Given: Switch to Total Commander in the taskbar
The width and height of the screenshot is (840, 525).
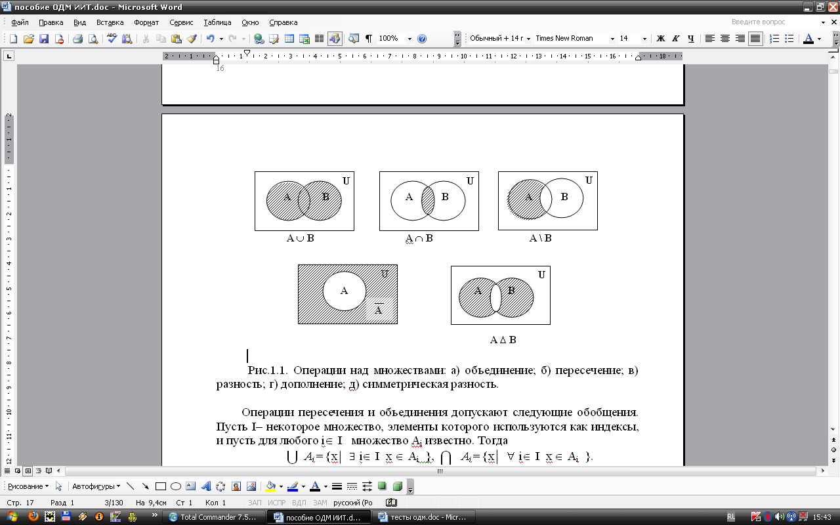Looking at the screenshot, I should coord(213,517).
